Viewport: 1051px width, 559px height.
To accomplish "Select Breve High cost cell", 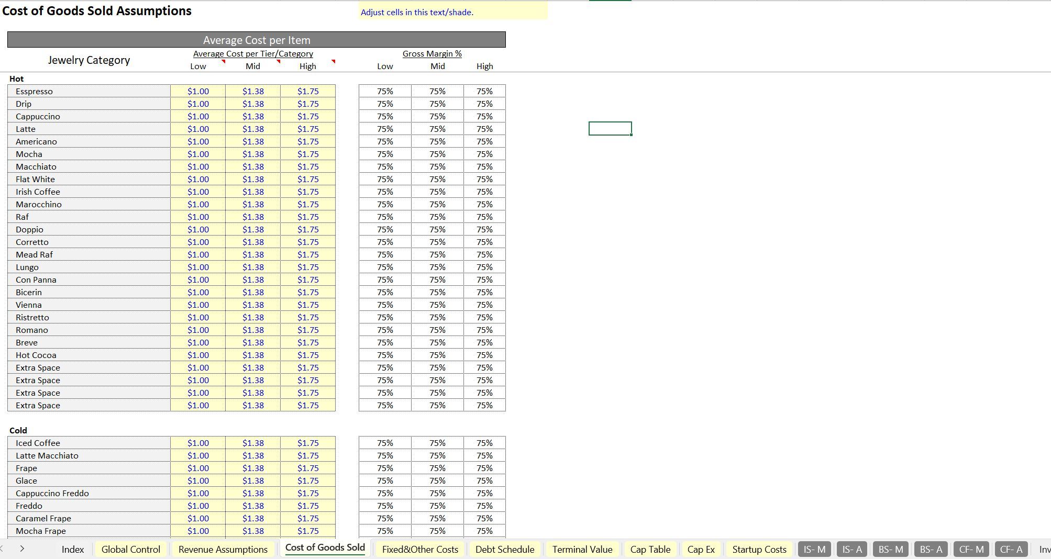I will point(308,342).
